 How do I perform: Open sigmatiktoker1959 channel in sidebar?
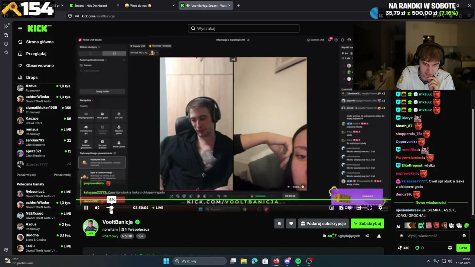pos(44,110)
